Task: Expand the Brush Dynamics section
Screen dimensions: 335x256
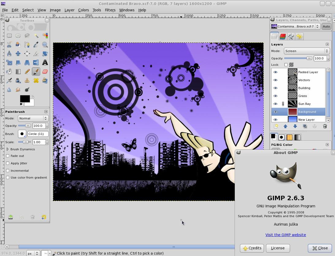Action: (x=8, y=149)
